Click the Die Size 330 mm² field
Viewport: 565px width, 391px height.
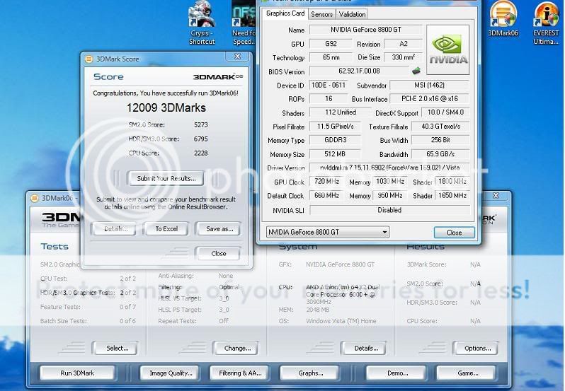point(403,57)
